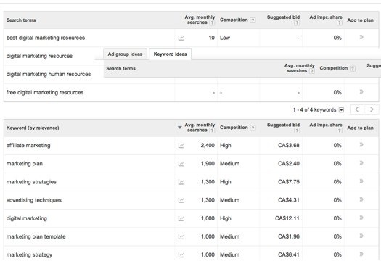This screenshot has height=261, width=381.
Task: Click '1 - 4 of 4 keywords' pagination text
Action: [314, 110]
